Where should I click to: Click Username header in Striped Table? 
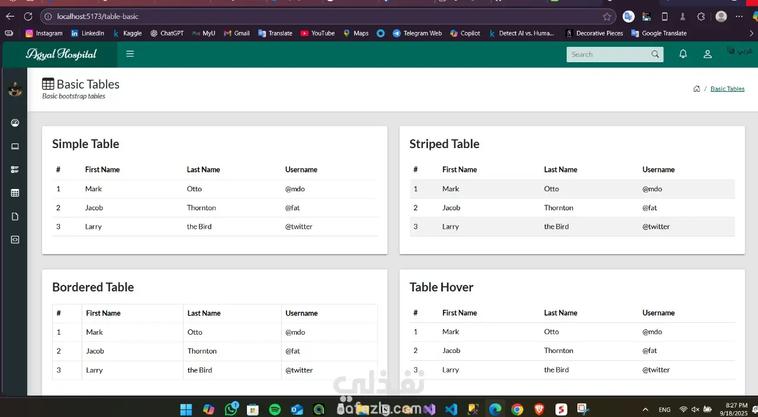(x=659, y=169)
